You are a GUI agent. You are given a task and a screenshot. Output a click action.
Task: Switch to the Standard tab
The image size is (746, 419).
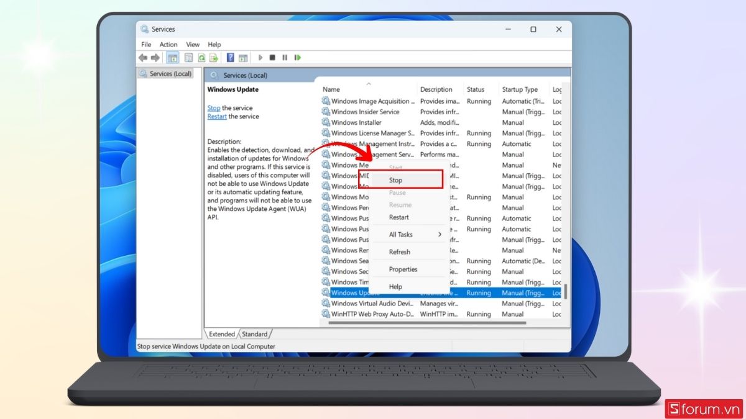tap(255, 334)
